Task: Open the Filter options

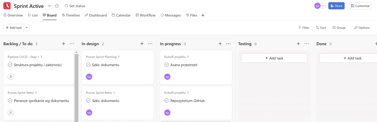Action: point(304,28)
